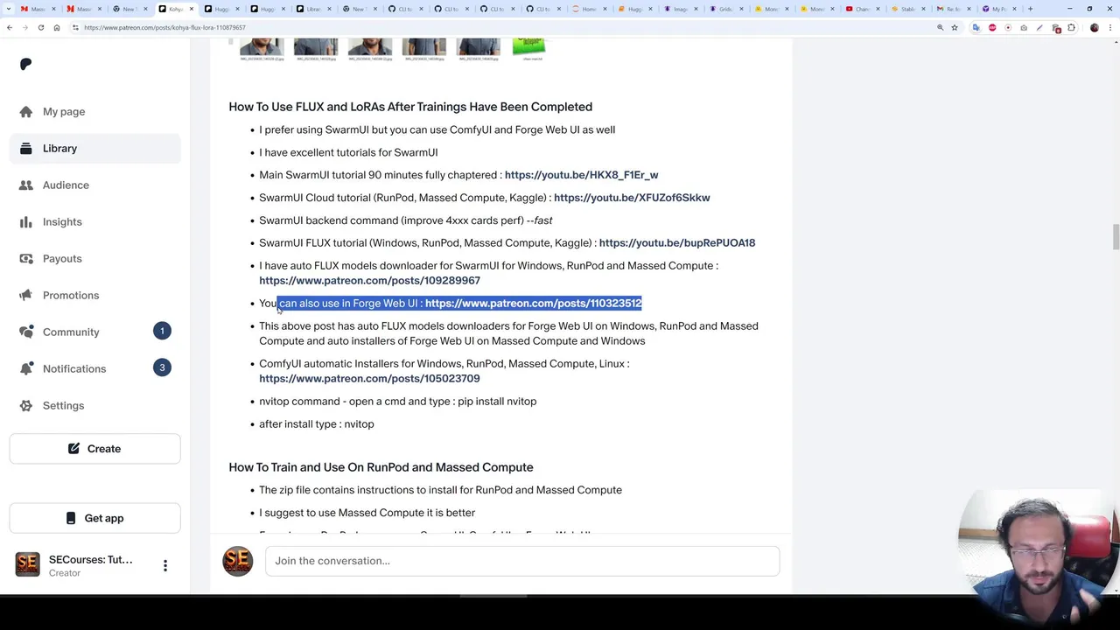The width and height of the screenshot is (1120, 630).
Task: Click the Audience people icon
Action: tap(26, 185)
